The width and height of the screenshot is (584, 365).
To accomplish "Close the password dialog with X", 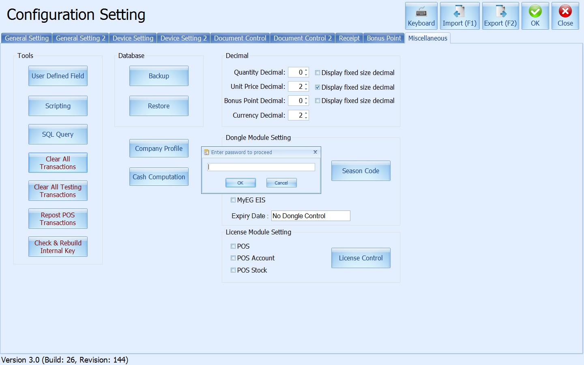I will (315, 152).
